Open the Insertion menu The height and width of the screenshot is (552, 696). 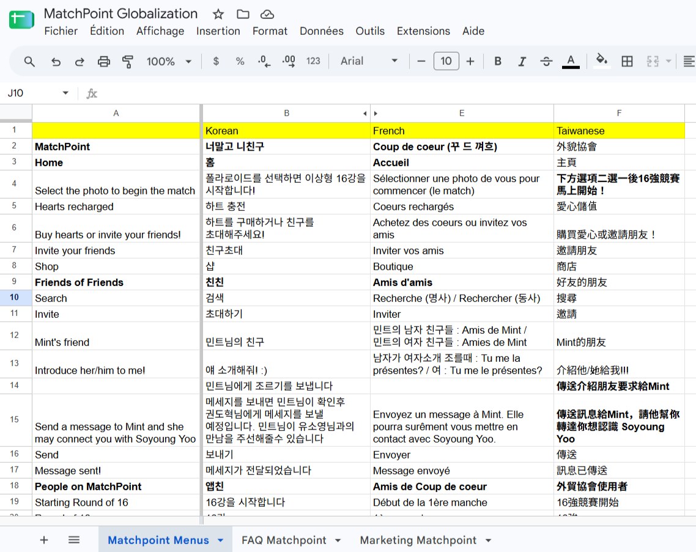click(x=218, y=31)
